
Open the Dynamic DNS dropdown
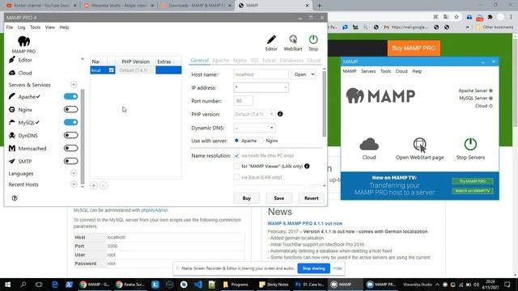254,128
